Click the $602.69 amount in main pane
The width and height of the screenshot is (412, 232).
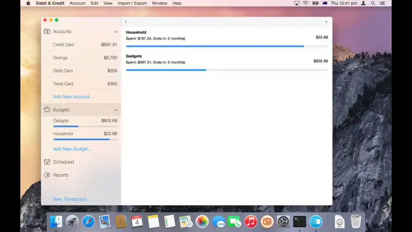(x=321, y=61)
